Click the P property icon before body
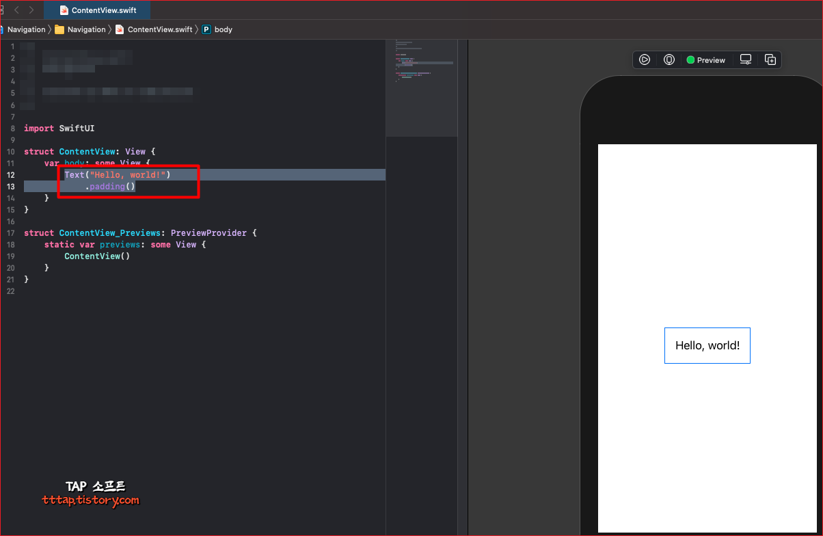The width and height of the screenshot is (823, 536). [x=206, y=29]
